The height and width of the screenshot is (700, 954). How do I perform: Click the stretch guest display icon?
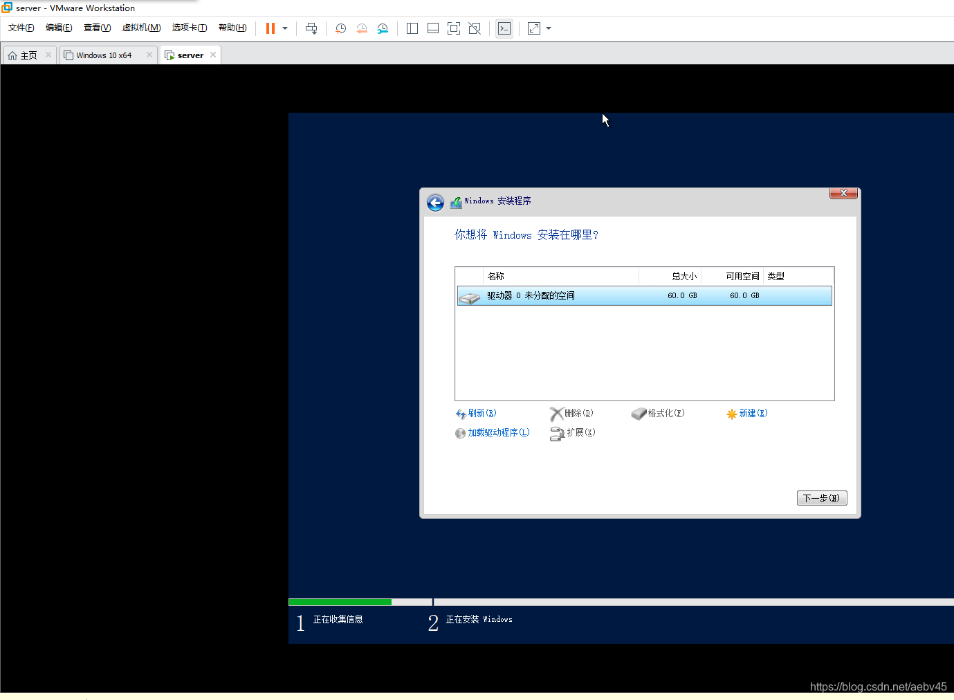pyautogui.click(x=534, y=28)
